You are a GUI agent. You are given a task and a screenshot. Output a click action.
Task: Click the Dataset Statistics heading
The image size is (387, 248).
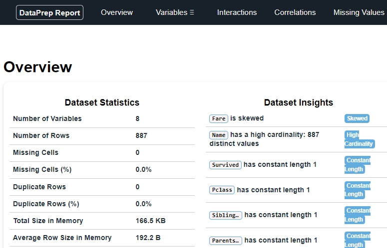pyautogui.click(x=102, y=103)
